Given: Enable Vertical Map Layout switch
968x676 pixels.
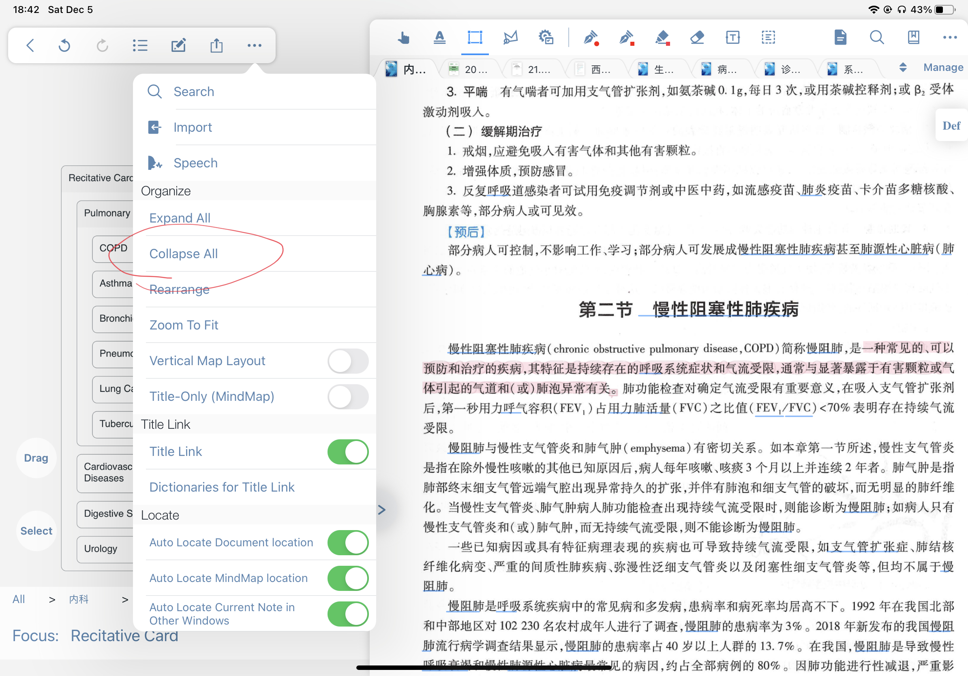Looking at the screenshot, I should [x=348, y=361].
